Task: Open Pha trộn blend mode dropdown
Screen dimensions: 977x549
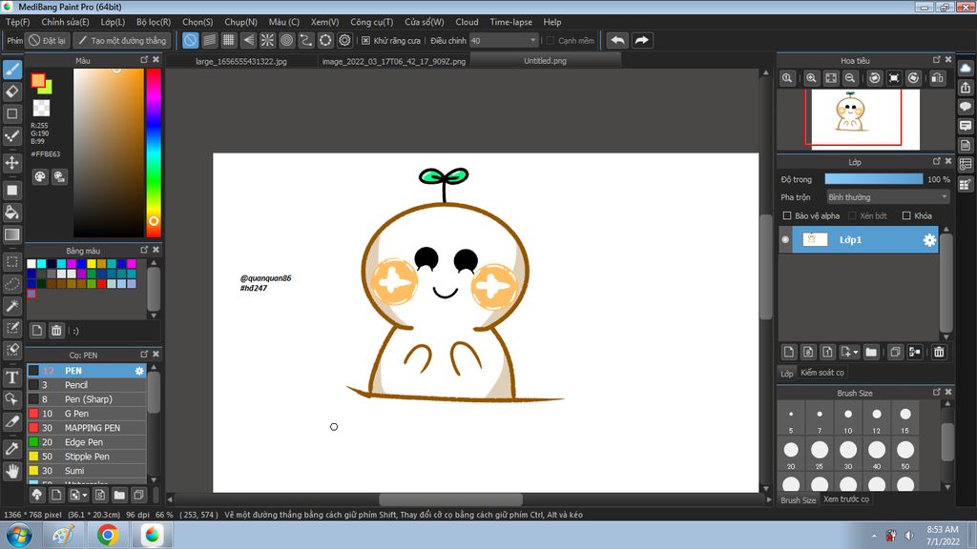Action: [x=888, y=197]
